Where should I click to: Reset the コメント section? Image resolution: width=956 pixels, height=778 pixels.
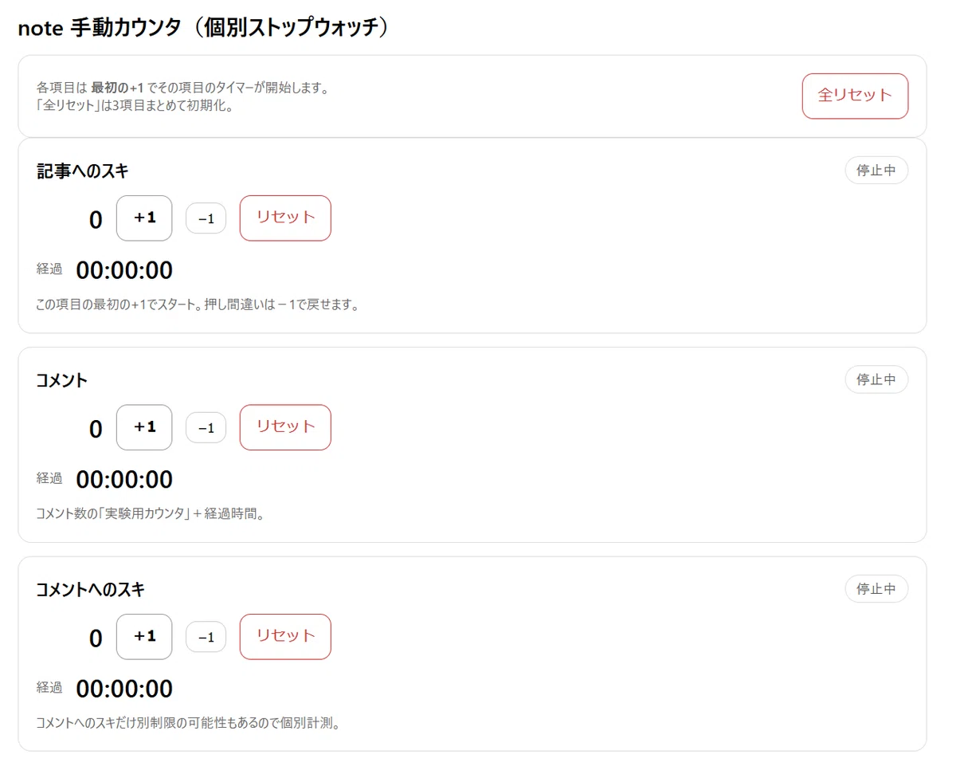coord(285,427)
